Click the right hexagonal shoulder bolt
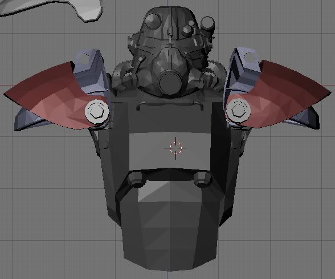This screenshot has width=335, height=279. click(x=238, y=110)
